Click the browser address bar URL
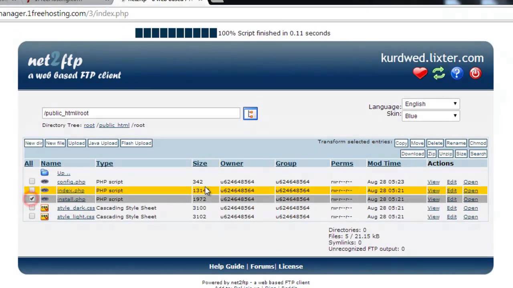The image size is (513, 288). click(x=64, y=13)
